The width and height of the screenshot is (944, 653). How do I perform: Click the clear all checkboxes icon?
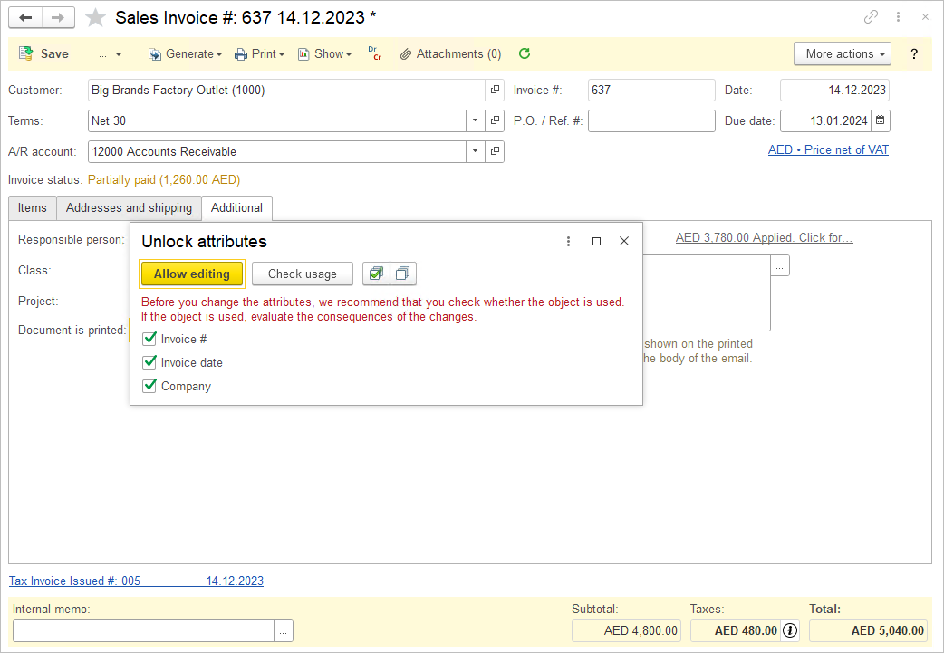coord(403,274)
